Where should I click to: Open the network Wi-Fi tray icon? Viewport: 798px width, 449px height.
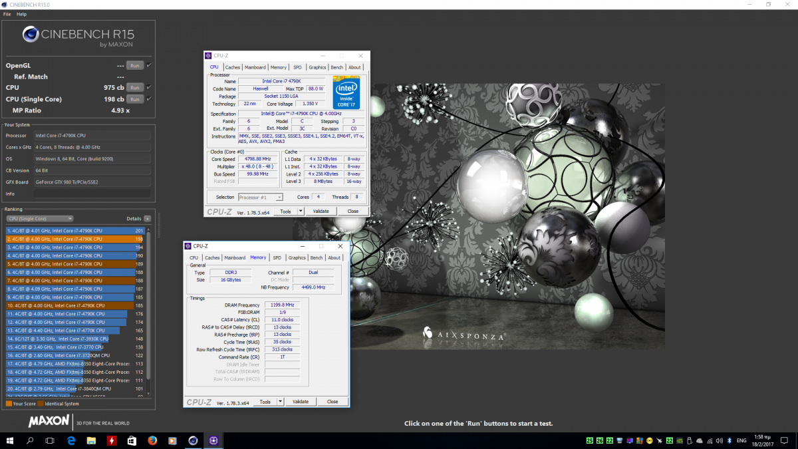708,440
